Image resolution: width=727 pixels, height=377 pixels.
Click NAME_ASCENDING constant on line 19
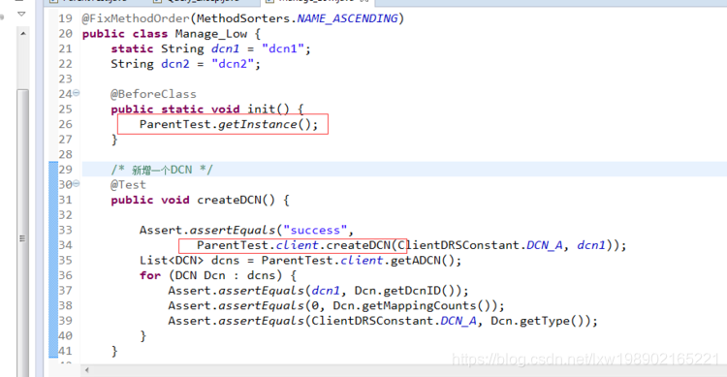[x=347, y=18]
